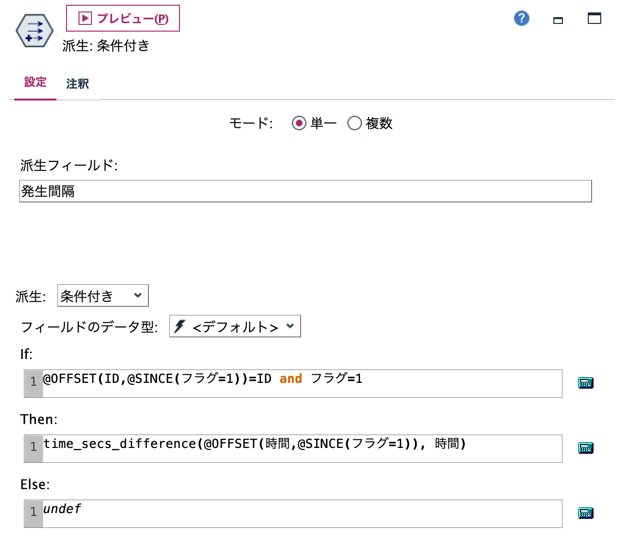Select the 複数 mode radio button
628x537 pixels.
355,123
